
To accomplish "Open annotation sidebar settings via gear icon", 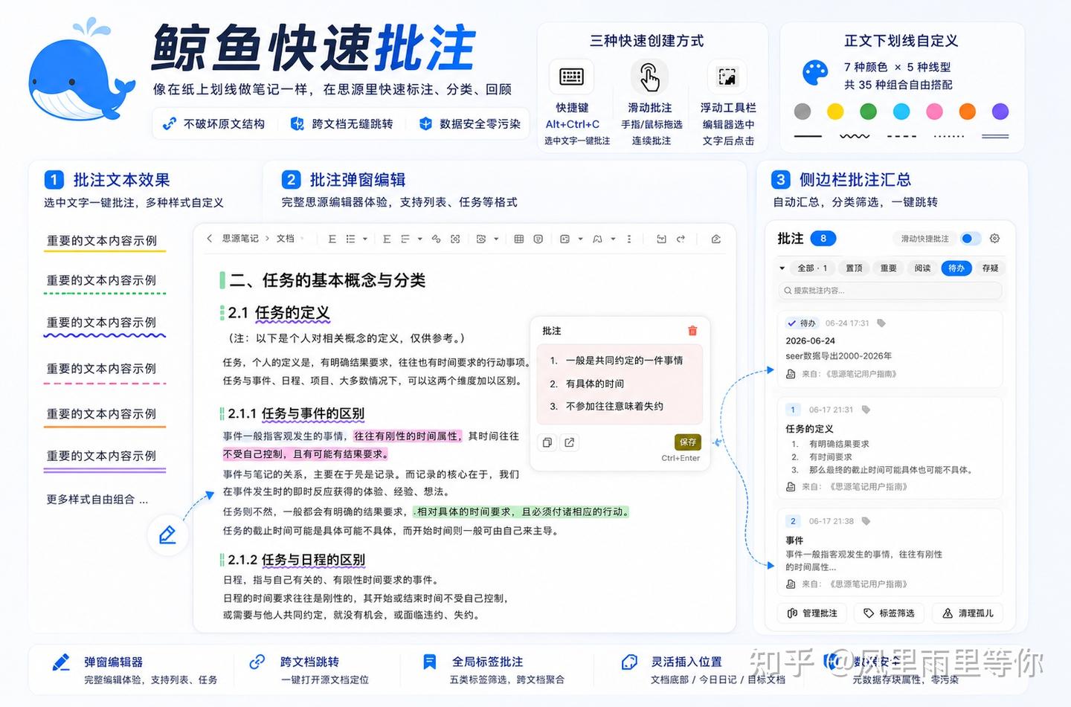I will tap(994, 239).
